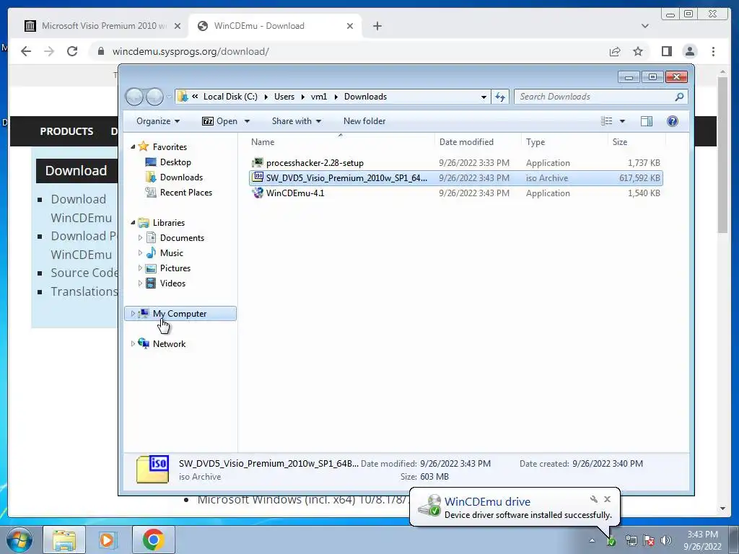Share this page icon in Chrome

pos(615,51)
